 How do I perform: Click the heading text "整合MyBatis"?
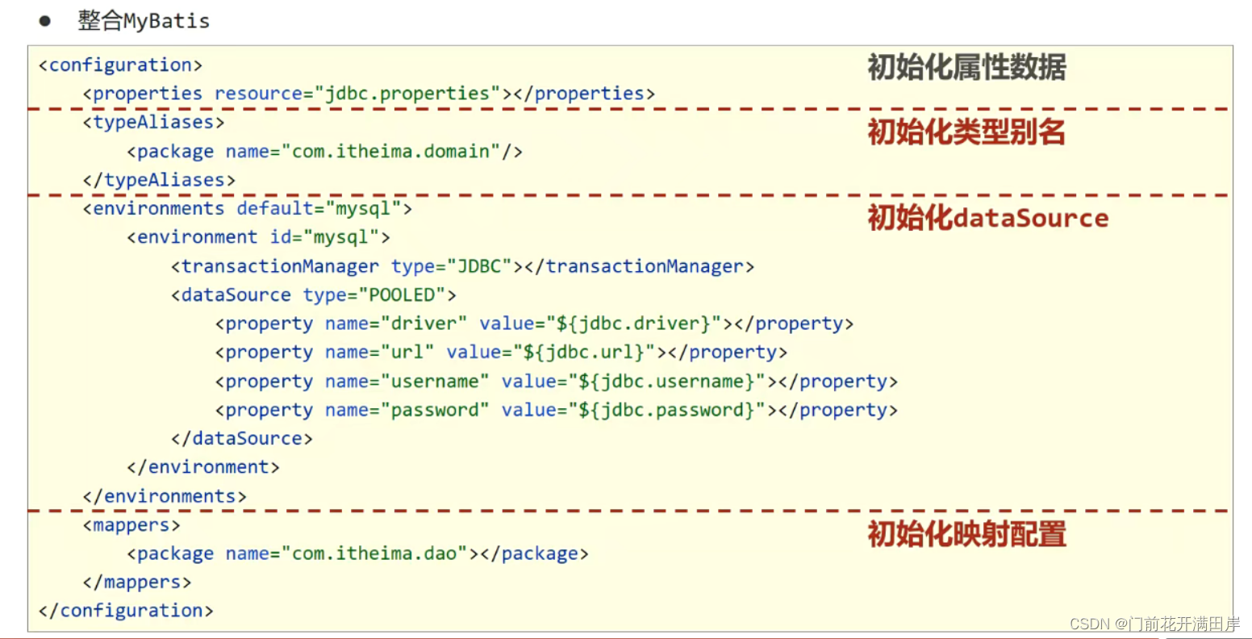point(144,21)
